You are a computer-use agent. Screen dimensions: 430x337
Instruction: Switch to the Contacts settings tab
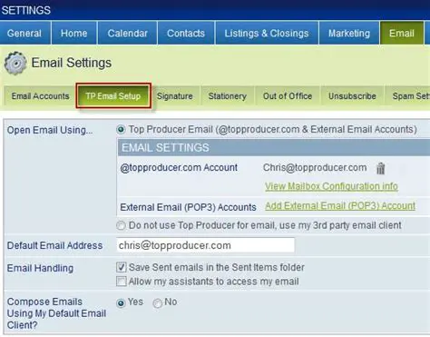pos(186,33)
